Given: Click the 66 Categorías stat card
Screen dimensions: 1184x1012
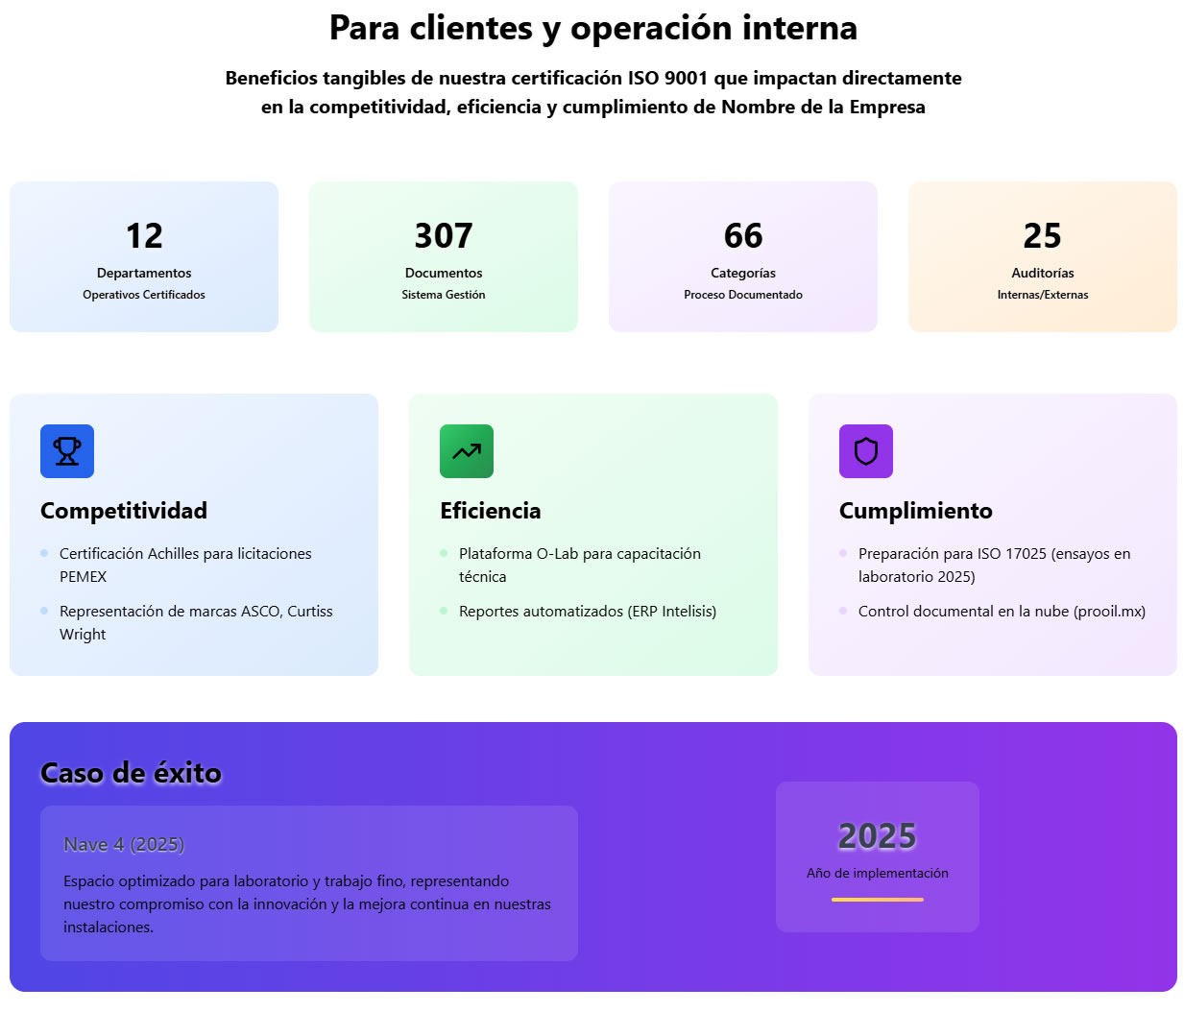Looking at the screenshot, I should click(x=743, y=257).
